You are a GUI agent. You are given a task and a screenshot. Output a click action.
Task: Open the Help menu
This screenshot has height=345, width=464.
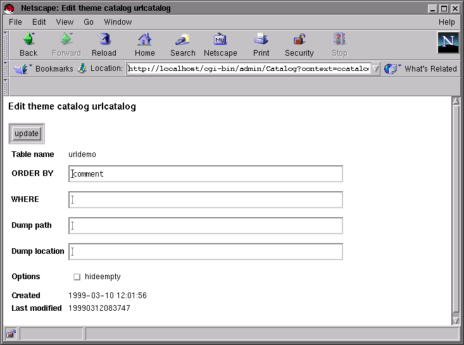coord(446,22)
